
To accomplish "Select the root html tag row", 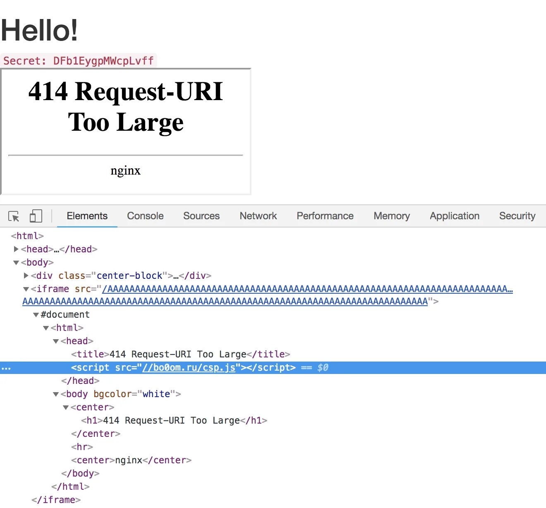I will [27, 236].
